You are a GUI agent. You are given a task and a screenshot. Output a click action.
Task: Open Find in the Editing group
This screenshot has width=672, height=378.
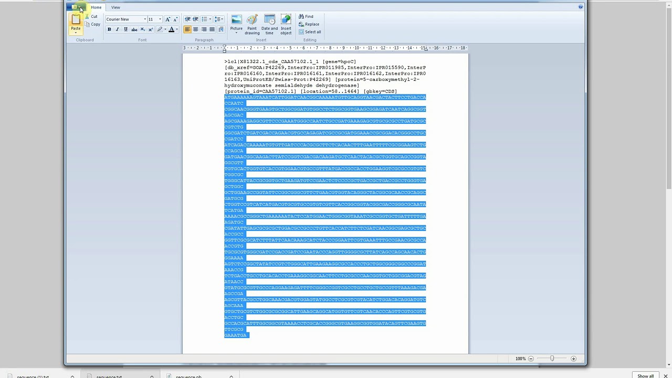tap(306, 16)
